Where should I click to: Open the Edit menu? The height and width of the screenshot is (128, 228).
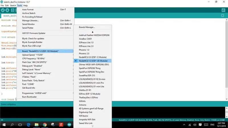[x=7, y=5]
